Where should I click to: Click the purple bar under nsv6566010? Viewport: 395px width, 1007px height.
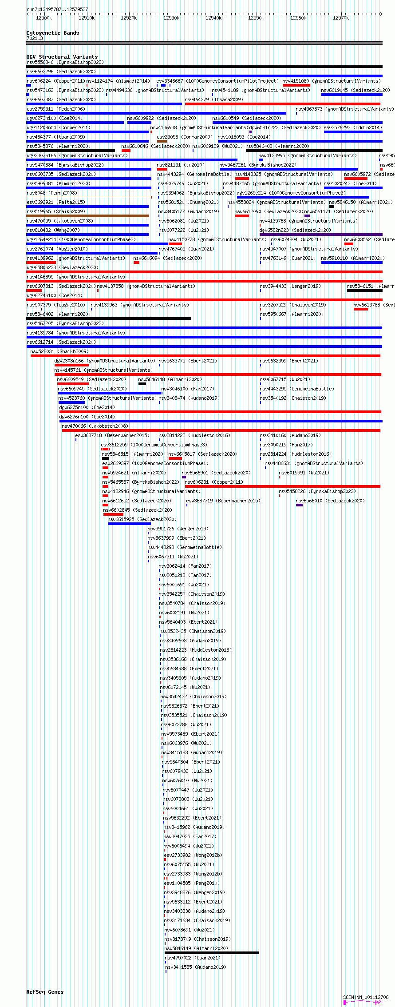pos(299,505)
